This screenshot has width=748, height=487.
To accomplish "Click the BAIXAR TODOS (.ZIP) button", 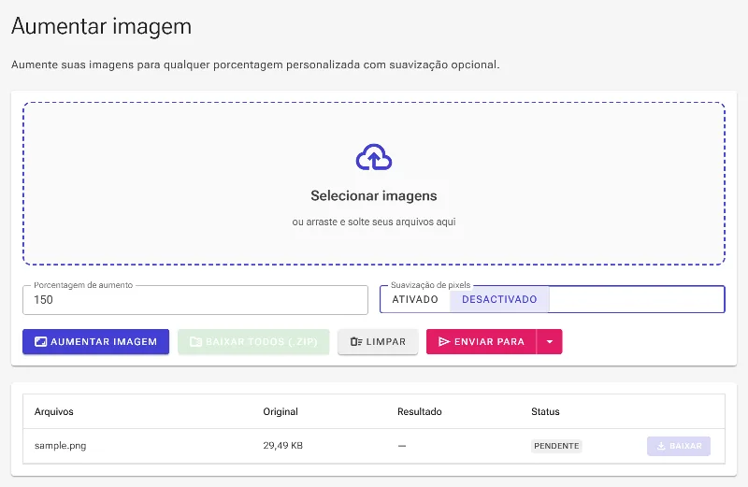I will tap(253, 341).
